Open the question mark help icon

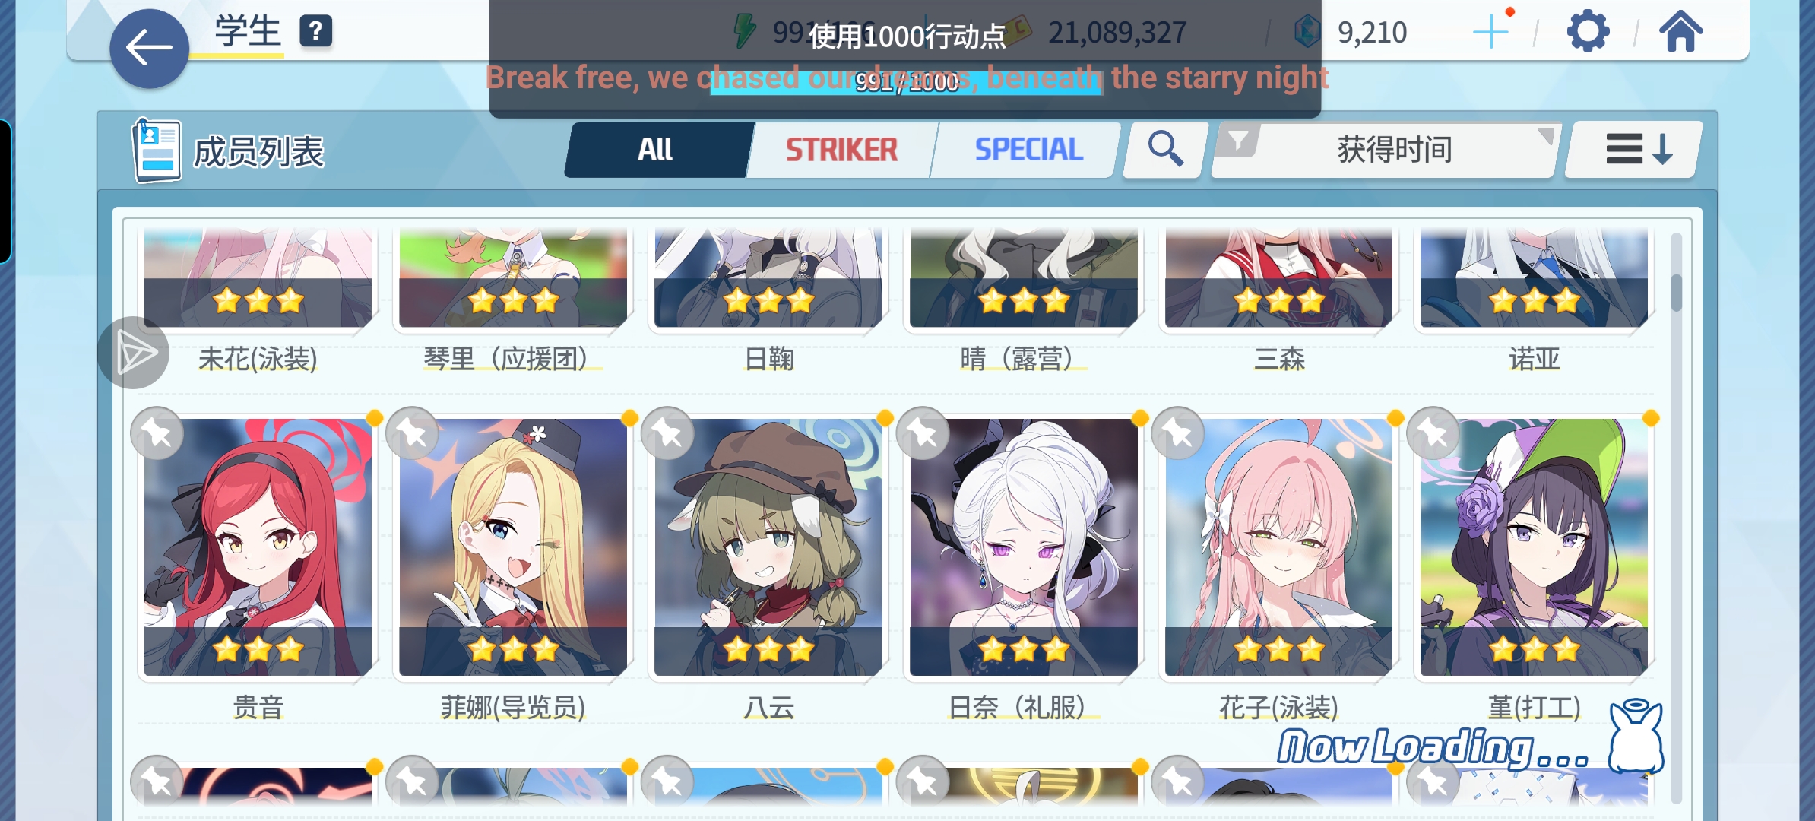coord(315,32)
